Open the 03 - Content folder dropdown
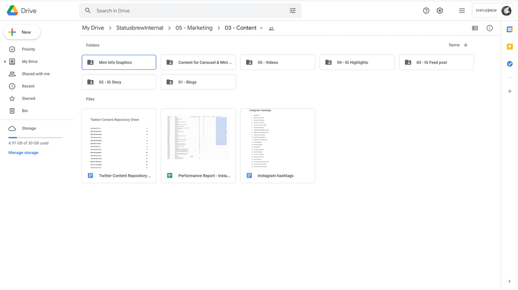518x290 pixels. [x=261, y=28]
